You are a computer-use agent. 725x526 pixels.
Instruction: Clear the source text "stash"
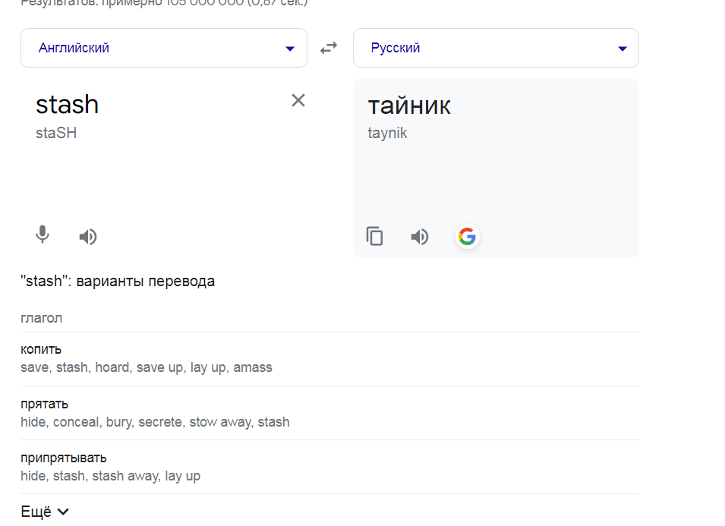point(298,100)
